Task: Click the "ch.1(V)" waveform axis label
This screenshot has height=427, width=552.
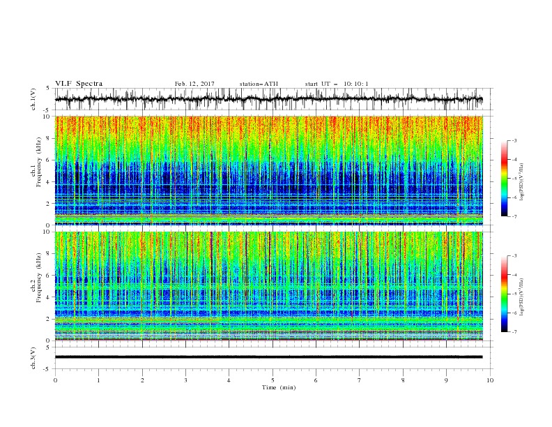Action: coord(33,99)
